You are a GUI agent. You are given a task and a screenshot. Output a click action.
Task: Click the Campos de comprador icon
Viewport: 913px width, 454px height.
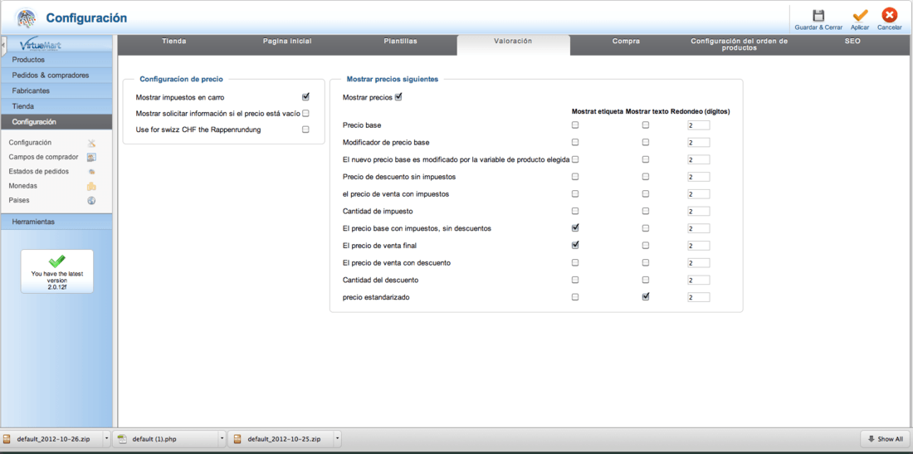point(91,157)
